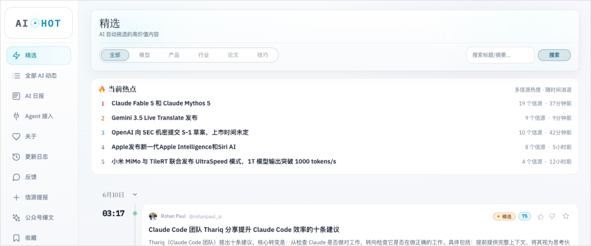
Task: Click the 4 个信源 · 12小时前 text
Action: pos(547,162)
